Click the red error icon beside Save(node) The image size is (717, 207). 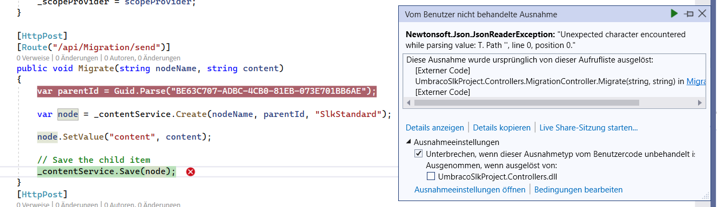pyautogui.click(x=191, y=171)
